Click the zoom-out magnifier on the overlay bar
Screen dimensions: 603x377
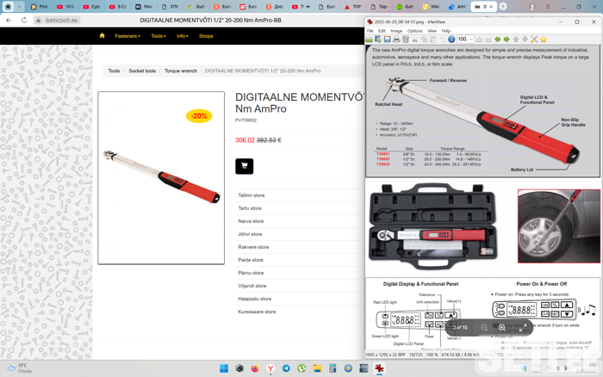coord(484,327)
